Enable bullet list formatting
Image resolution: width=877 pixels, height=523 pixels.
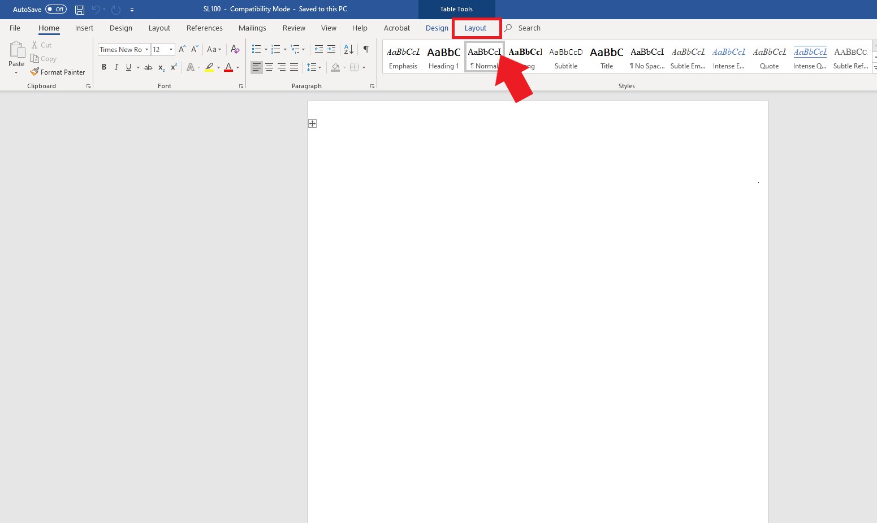click(x=256, y=49)
